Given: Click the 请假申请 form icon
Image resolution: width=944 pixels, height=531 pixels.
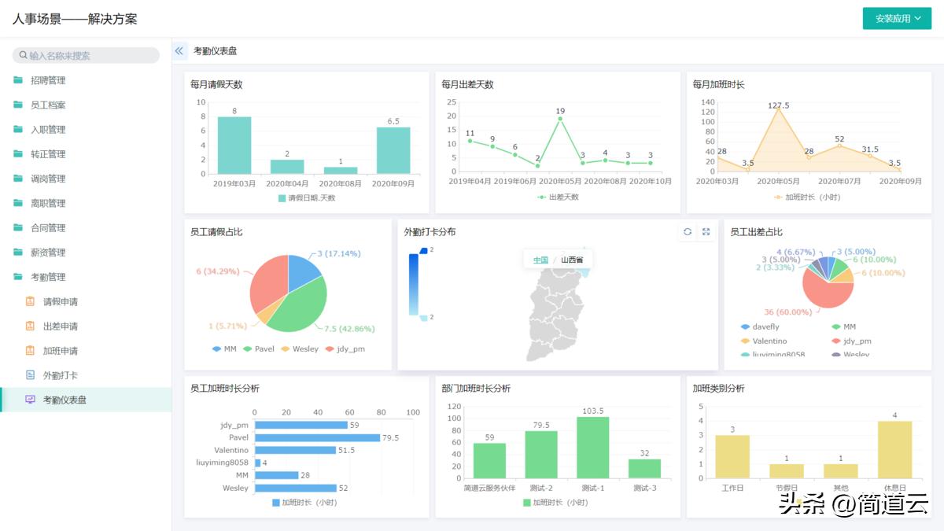Looking at the screenshot, I should (x=31, y=301).
